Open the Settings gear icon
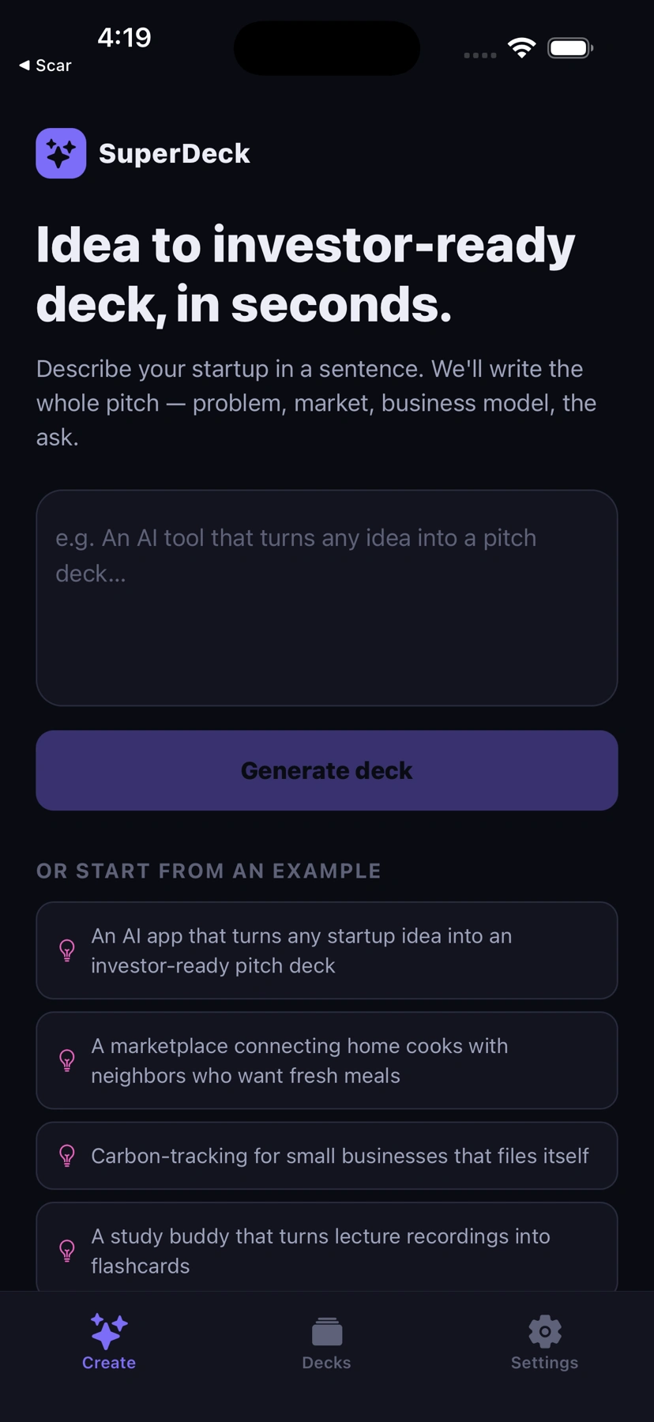Viewport: 654px width, 1422px height. 545,1331
